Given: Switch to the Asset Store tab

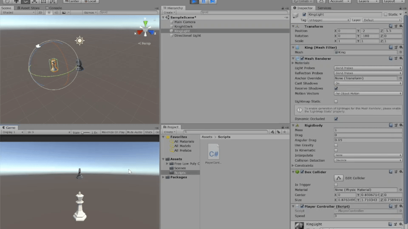Looking at the screenshot, I should (29, 8).
